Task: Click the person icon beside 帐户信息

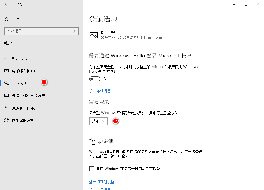Action: click(6, 58)
